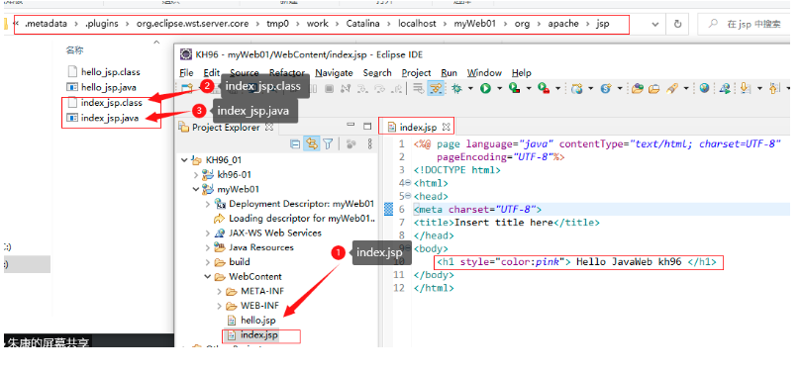802x374 pixels.
Task: Toggle code folding at line 5 head tag
Action: click(x=408, y=196)
